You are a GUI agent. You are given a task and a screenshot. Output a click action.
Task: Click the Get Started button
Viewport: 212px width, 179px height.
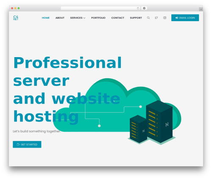[27, 144]
